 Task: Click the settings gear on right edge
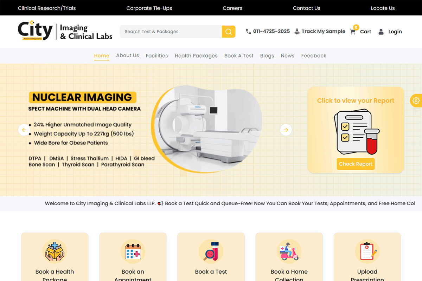point(416,100)
